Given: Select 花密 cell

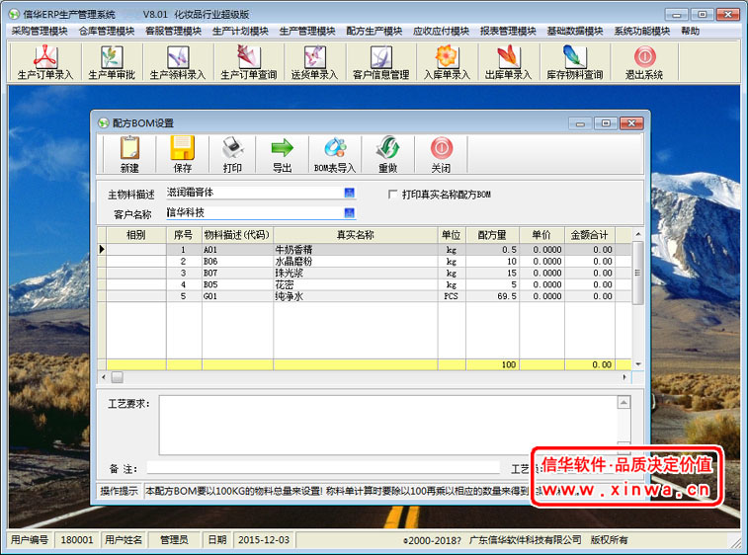Looking at the screenshot, I should click(x=355, y=284).
